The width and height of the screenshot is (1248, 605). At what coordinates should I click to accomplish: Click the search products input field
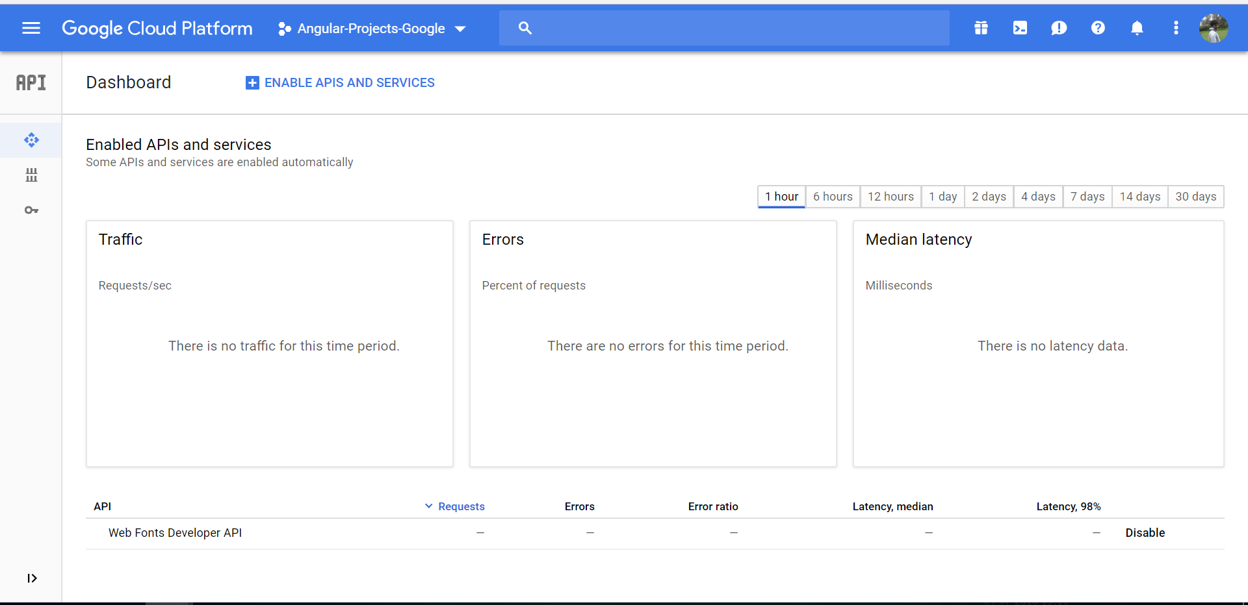point(734,28)
